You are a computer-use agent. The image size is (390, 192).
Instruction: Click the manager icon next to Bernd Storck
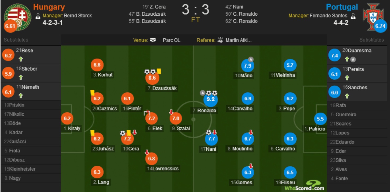click(x=38, y=16)
